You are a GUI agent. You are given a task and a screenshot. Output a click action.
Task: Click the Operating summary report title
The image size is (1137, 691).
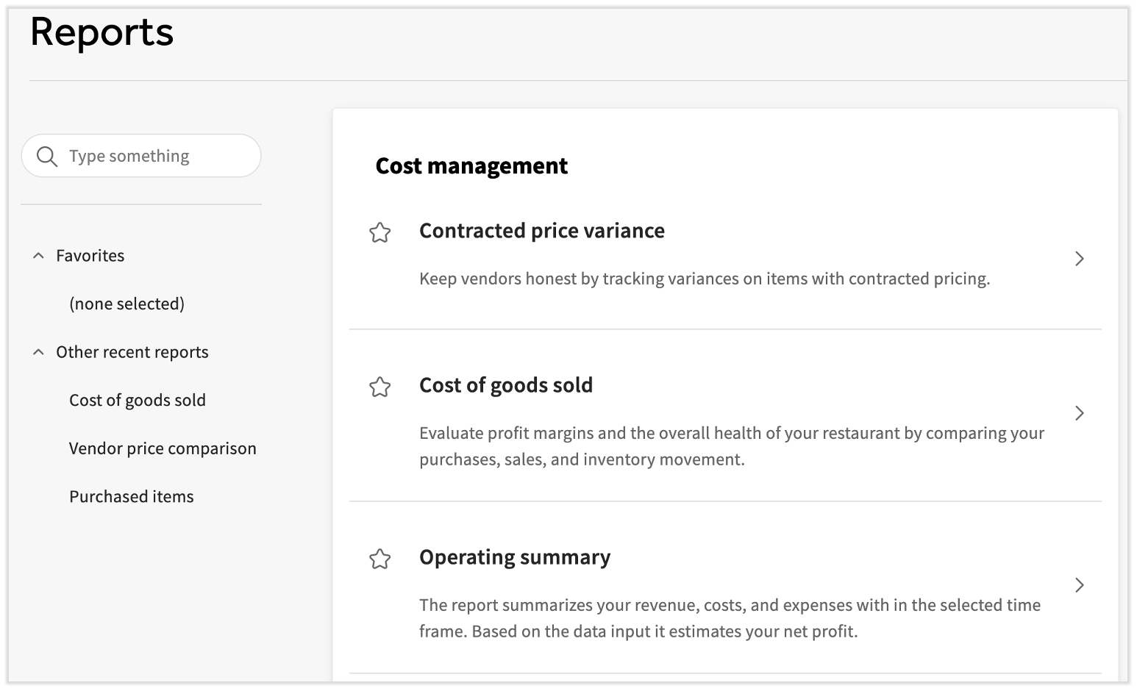click(x=514, y=557)
